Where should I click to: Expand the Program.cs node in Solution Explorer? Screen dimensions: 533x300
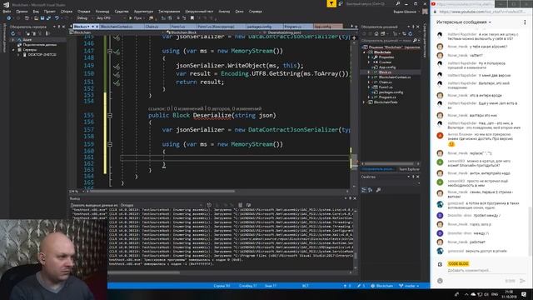[368, 97]
